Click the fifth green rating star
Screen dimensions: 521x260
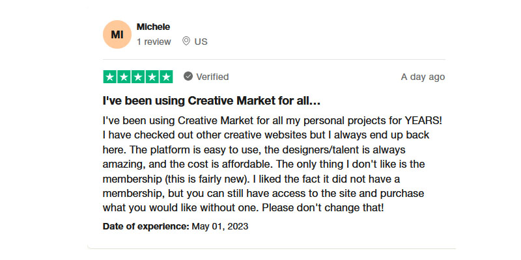click(x=165, y=77)
